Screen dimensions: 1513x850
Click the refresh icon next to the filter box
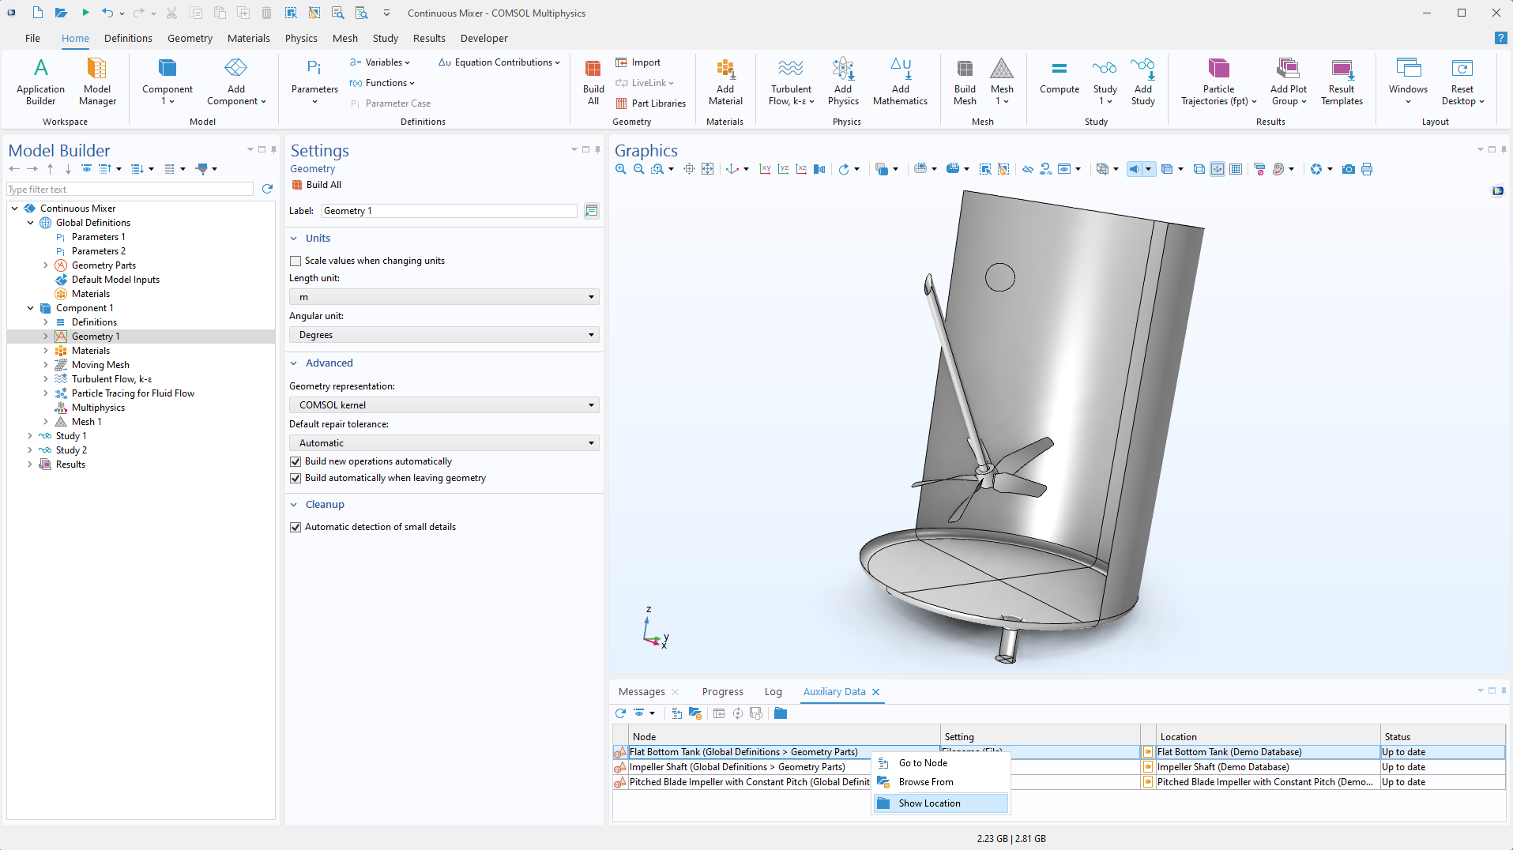(x=267, y=189)
